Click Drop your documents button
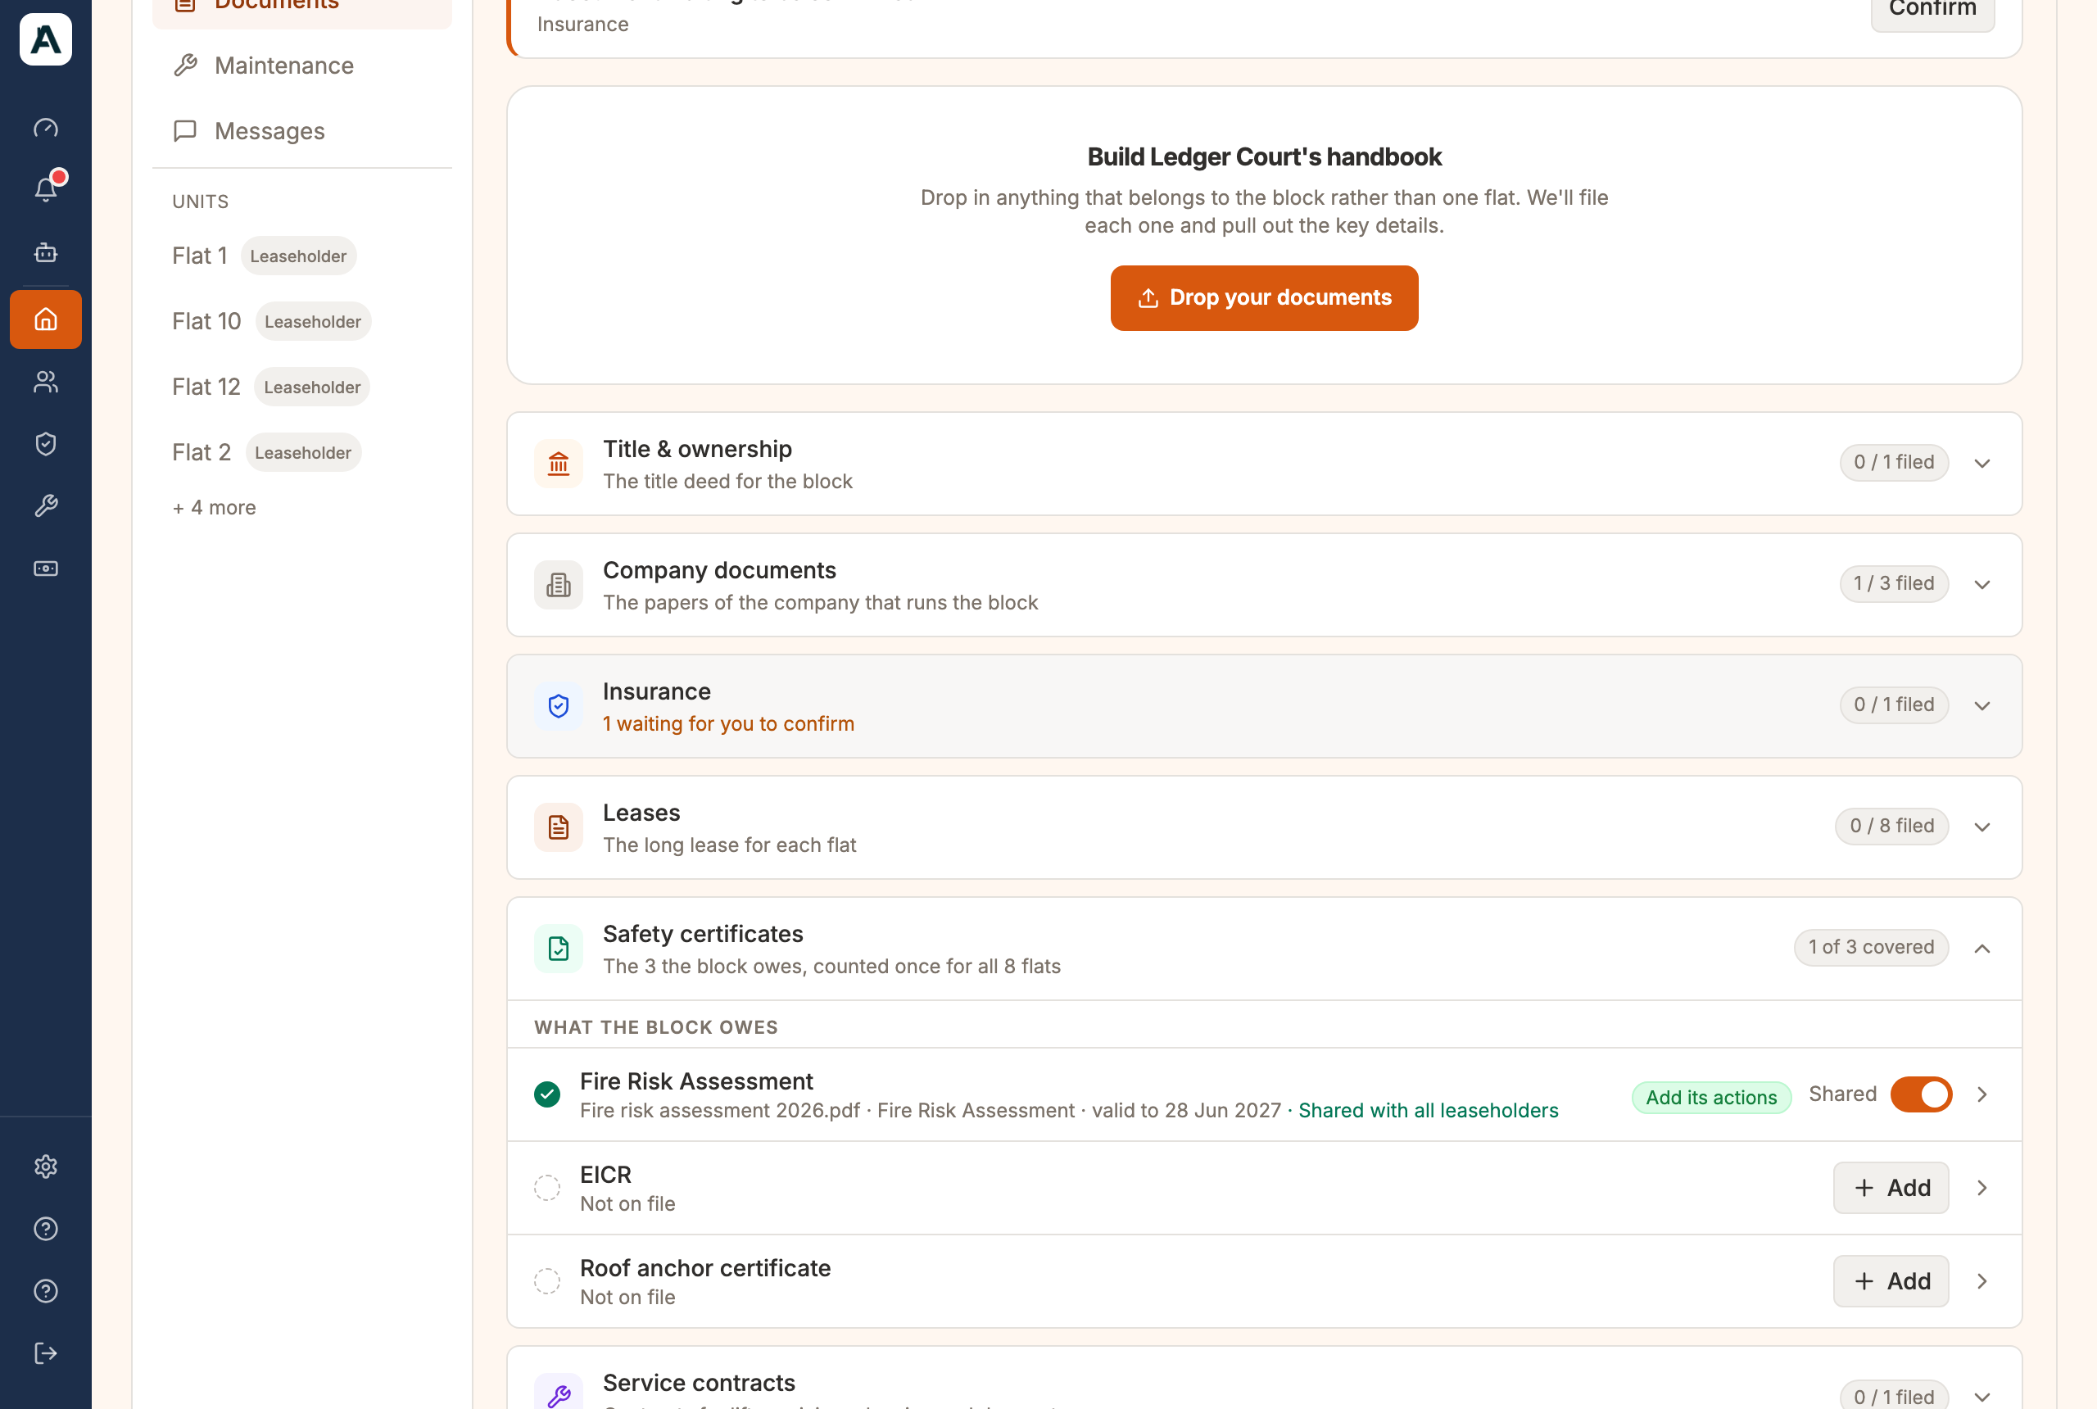 [1264, 298]
